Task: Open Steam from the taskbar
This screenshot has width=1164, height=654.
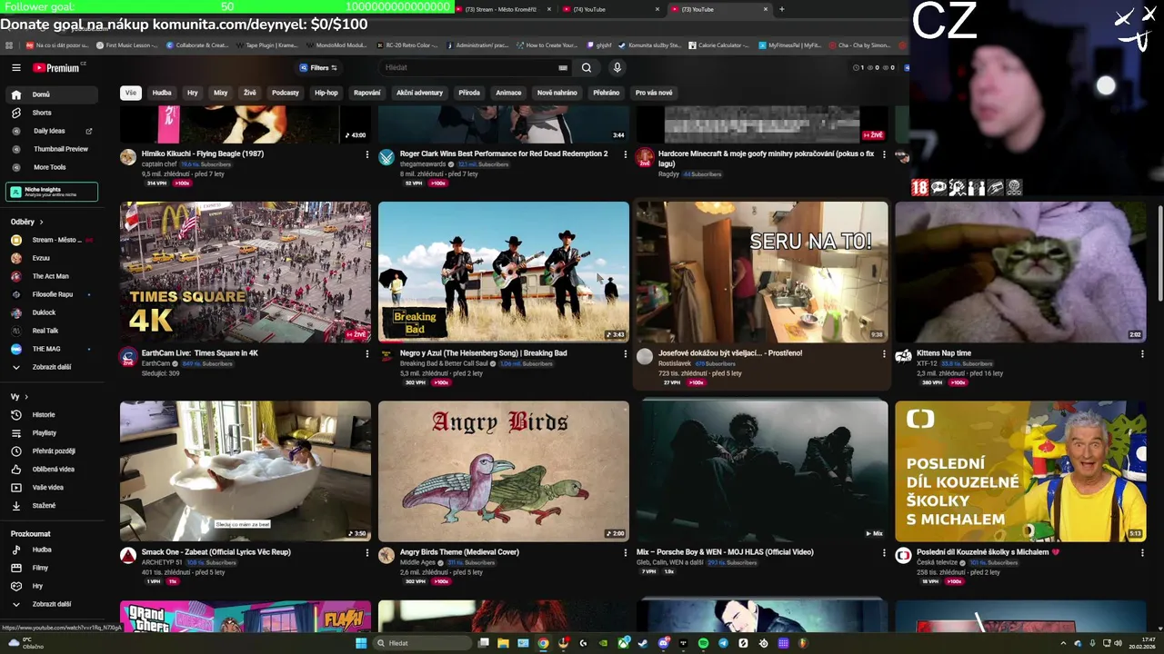Action: pos(642,643)
